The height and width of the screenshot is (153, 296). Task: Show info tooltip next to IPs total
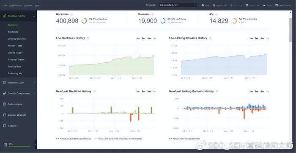click(x=217, y=14)
